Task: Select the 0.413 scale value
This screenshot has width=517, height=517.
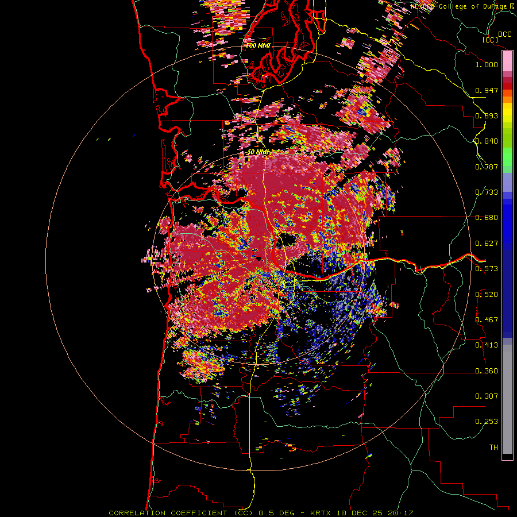Action: pyautogui.click(x=487, y=345)
